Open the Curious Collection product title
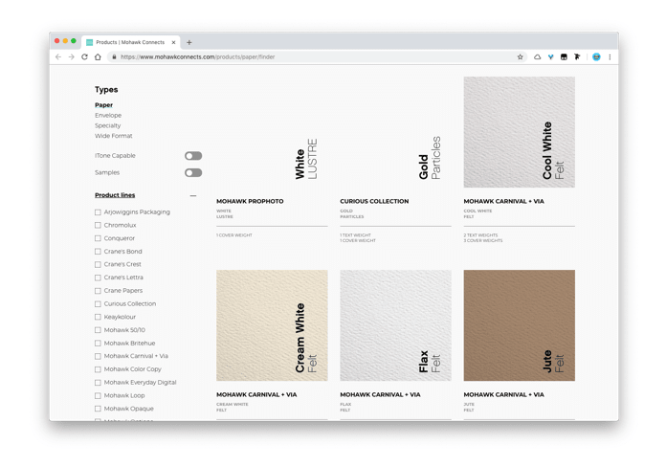 pos(374,202)
